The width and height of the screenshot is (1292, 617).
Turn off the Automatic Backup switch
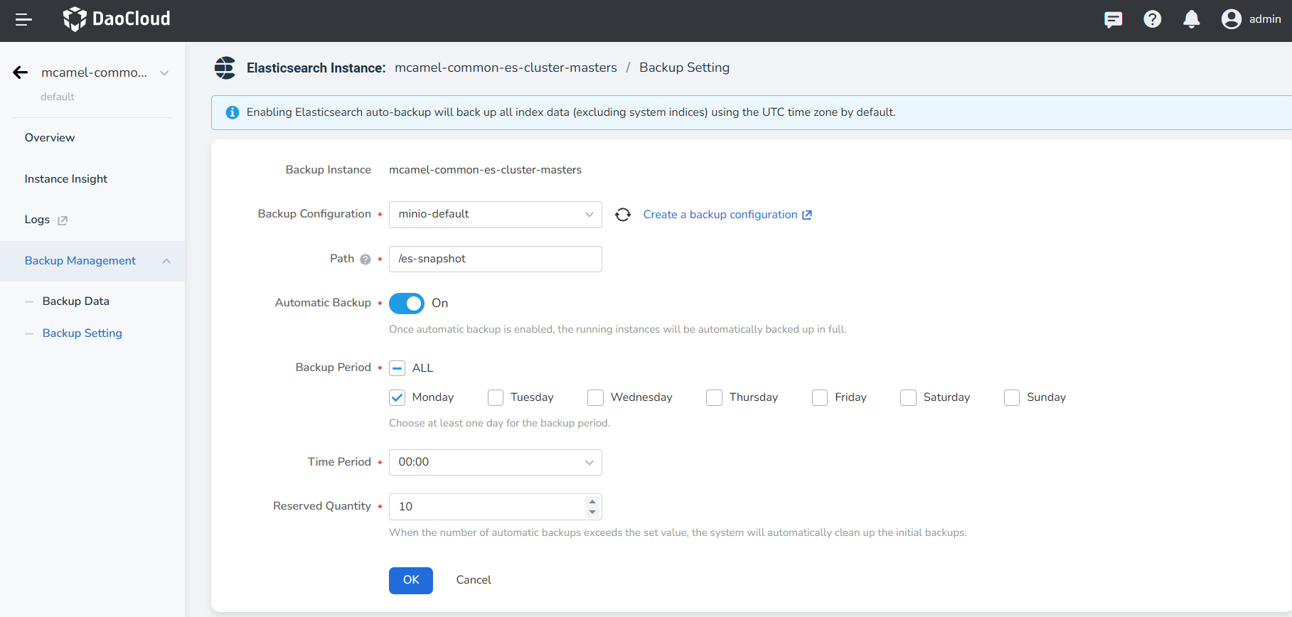tap(406, 304)
